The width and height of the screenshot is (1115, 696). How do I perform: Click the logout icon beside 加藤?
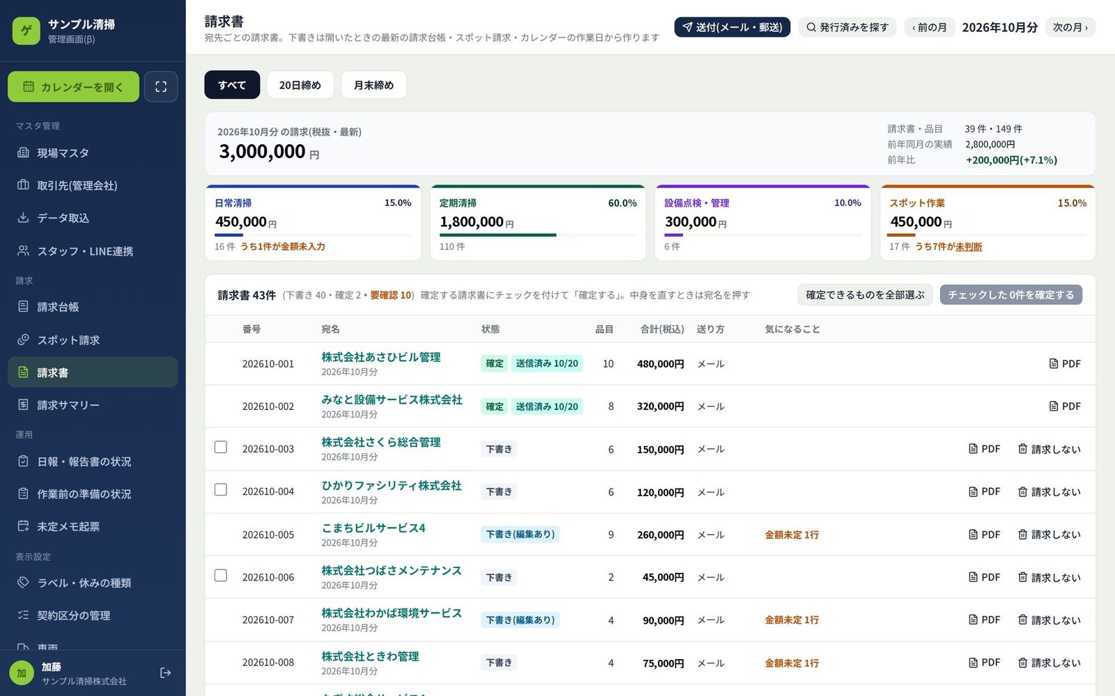pyautogui.click(x=166, y=673)
